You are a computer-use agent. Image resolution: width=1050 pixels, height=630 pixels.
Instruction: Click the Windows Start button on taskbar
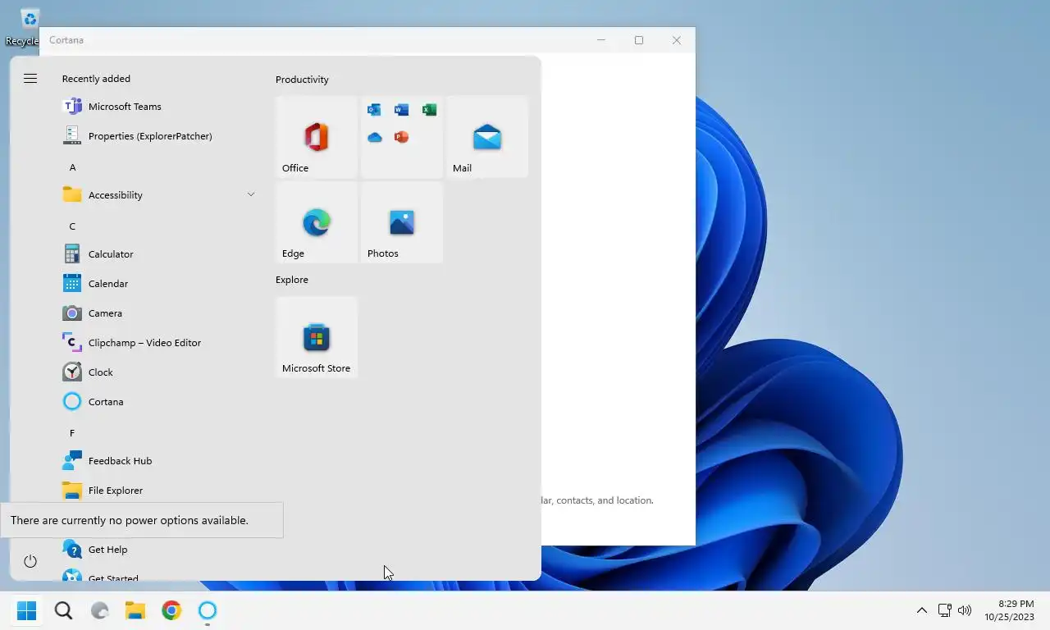point(27,610)
